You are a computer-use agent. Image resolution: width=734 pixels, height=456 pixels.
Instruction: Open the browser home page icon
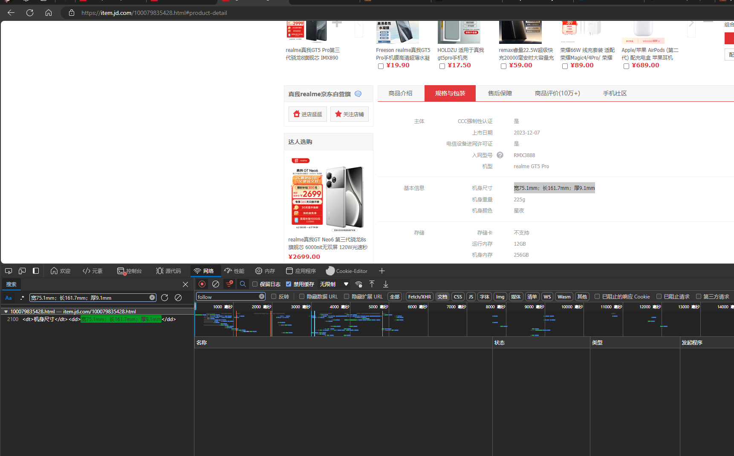[49, 13]
